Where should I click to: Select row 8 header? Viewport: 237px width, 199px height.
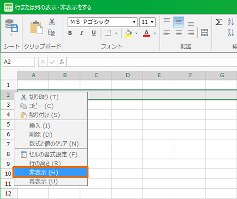click(x=8, y=154)
